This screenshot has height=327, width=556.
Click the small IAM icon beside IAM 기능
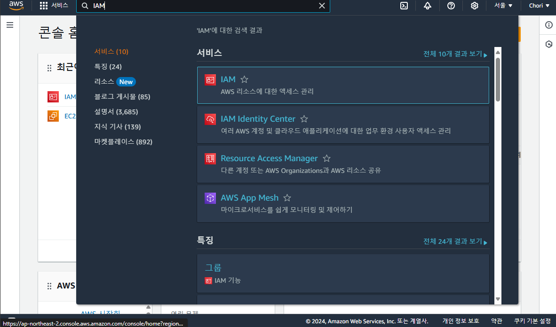point(208,280)
